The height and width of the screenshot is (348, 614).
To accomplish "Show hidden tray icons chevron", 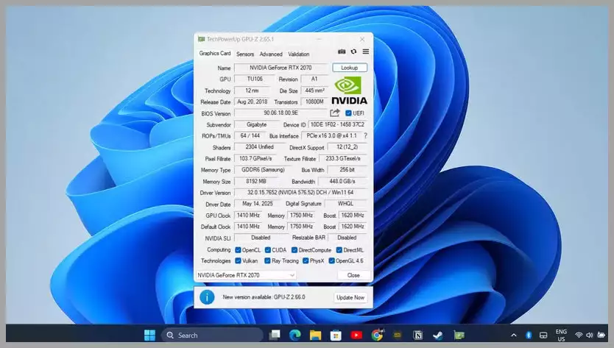I will [514, 335].
